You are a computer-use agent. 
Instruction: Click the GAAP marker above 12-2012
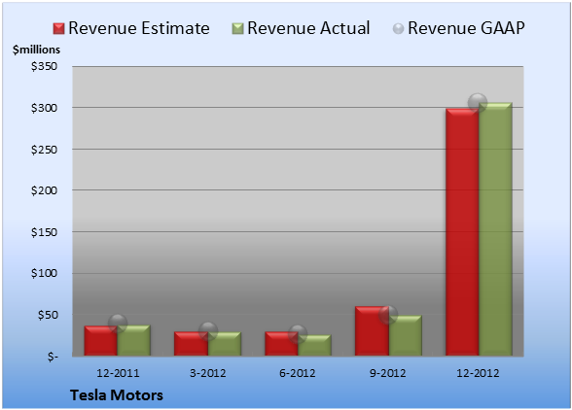[x=478, y=102]
